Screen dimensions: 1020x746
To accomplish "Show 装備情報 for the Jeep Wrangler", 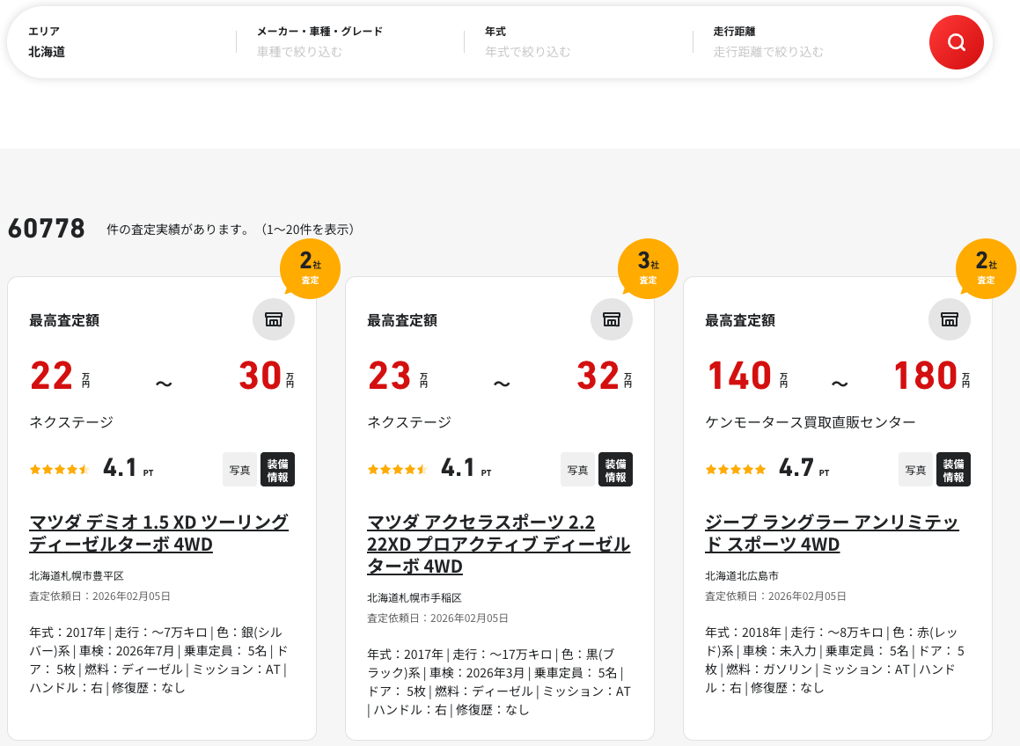I will point(953,470).
